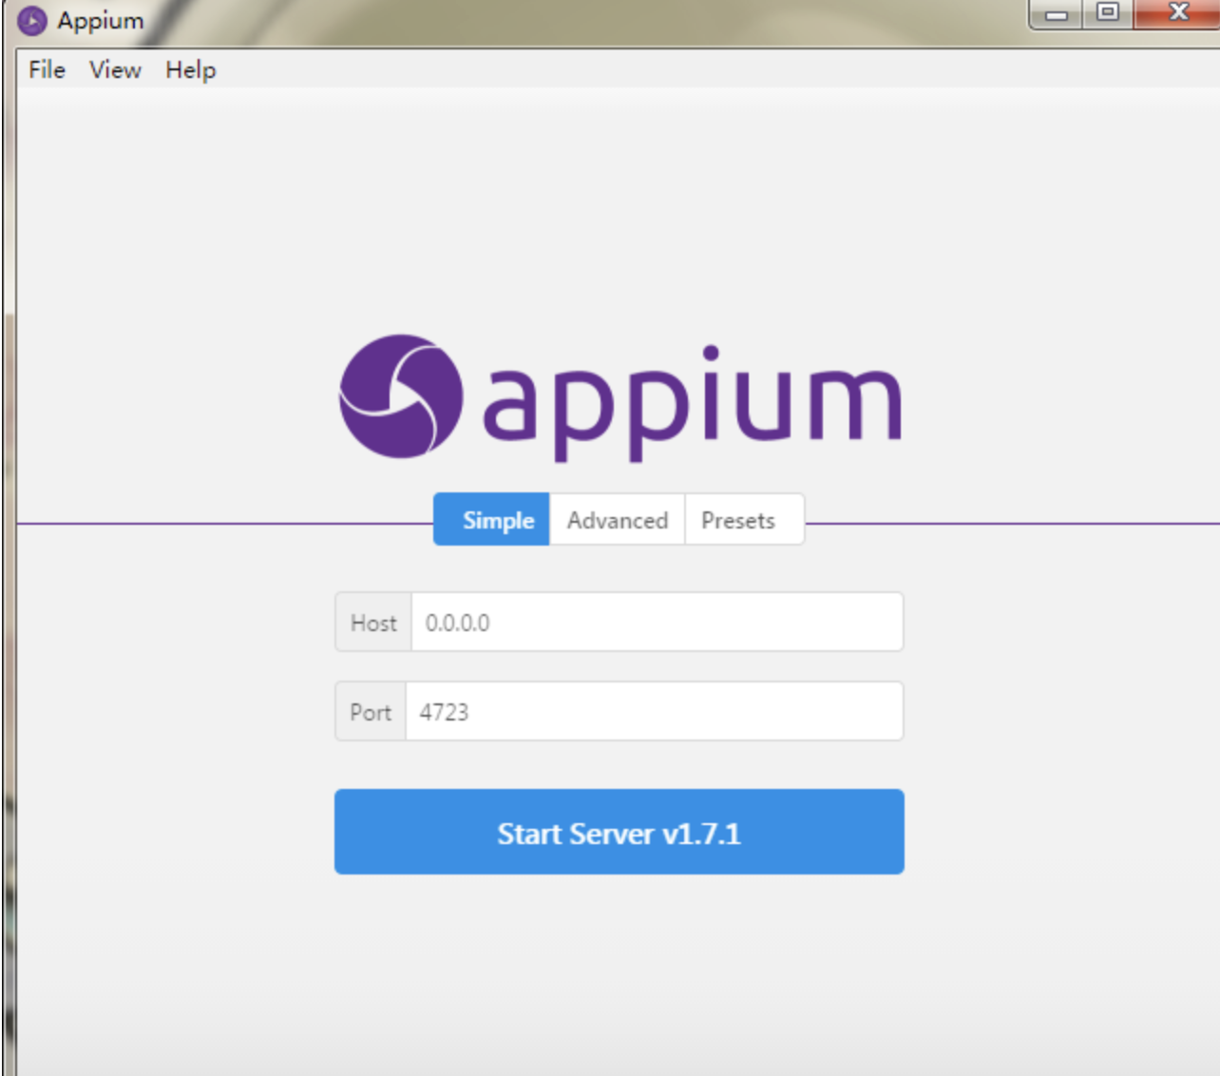The image size is (1220, 1076).
Task: Switch to the Presets tab
Action: point(744,519)
